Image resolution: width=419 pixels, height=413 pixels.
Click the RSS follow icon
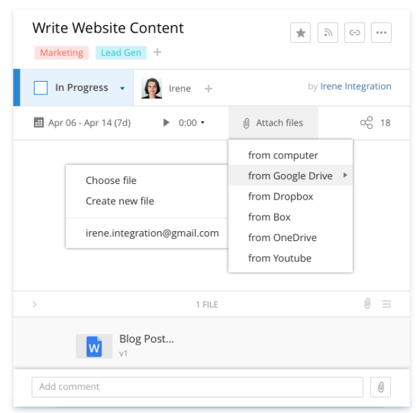click(327, 32)
